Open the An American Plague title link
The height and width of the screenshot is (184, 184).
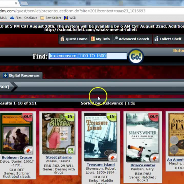[x=176, y=160]
